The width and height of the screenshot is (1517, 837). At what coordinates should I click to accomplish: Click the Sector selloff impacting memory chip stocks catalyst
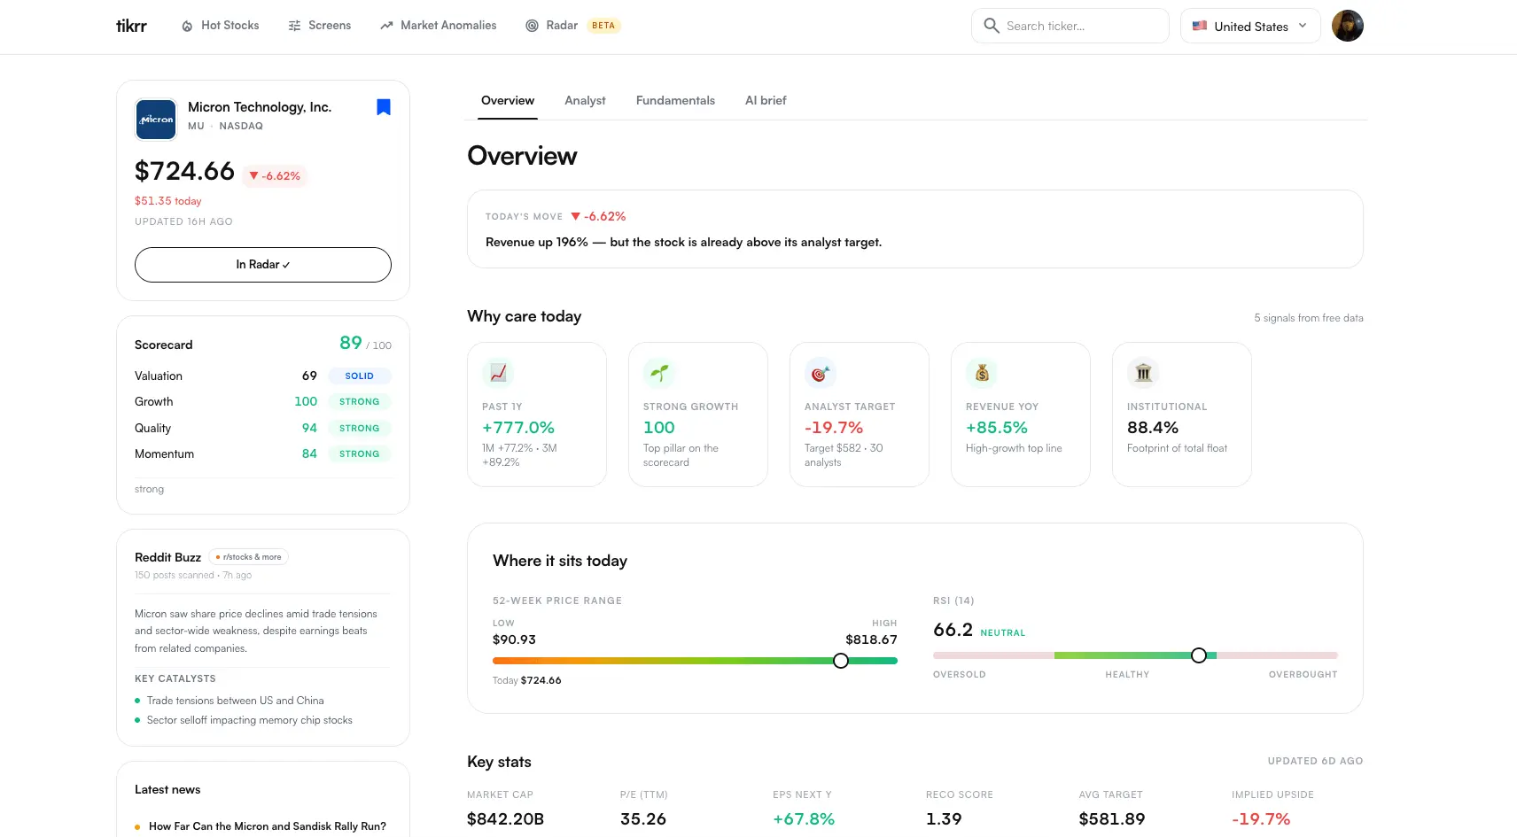pyautogui.click(x=249, y=720)
